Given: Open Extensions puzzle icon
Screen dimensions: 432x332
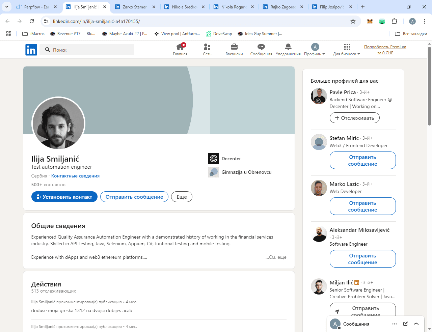Looking at the screenshot, I should pos(394,21).
